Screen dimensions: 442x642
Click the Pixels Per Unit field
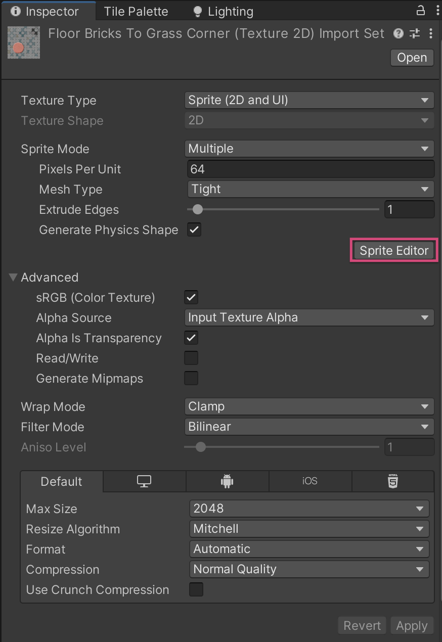pos(311,169)
